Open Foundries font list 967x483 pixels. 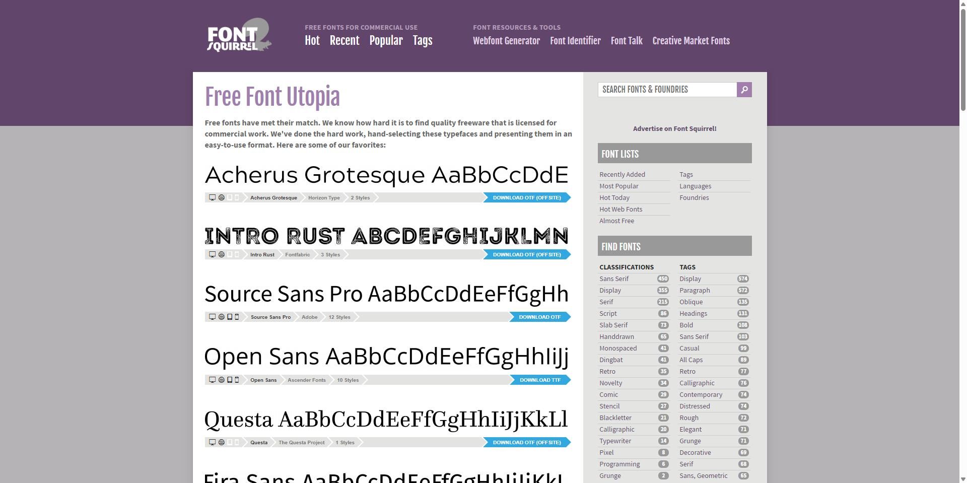click(x=694, y=197)
